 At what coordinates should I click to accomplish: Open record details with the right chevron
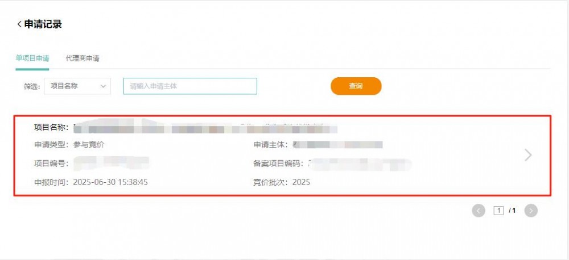(x=528, y=155)
